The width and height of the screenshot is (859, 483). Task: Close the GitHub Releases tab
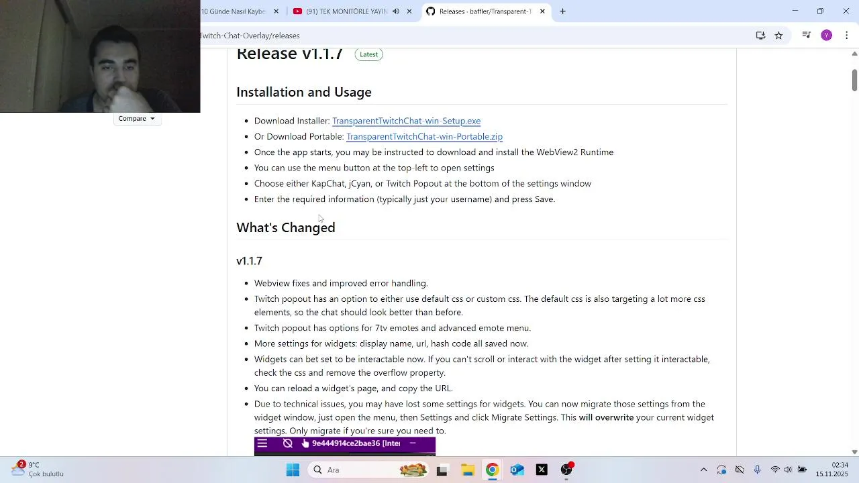click(x=542, y=11)
